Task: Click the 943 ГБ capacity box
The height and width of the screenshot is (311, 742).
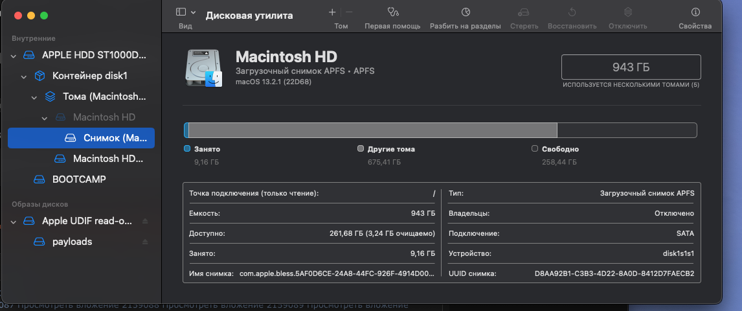Action: tap(631, 67)
